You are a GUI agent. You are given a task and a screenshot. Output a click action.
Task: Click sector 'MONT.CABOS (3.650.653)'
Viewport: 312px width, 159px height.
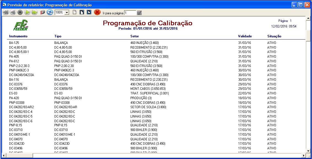148,89
